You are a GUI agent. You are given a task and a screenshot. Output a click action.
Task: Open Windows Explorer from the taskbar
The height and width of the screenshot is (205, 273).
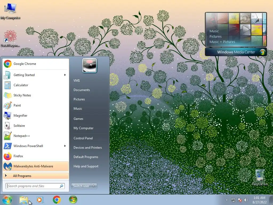[x=24, y=200]
